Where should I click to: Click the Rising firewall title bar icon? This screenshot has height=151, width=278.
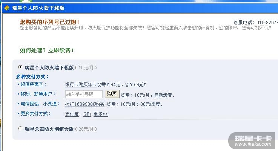[7, 8]
